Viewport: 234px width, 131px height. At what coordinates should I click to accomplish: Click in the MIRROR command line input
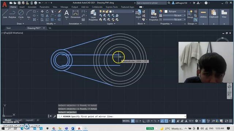coord(121,116)
